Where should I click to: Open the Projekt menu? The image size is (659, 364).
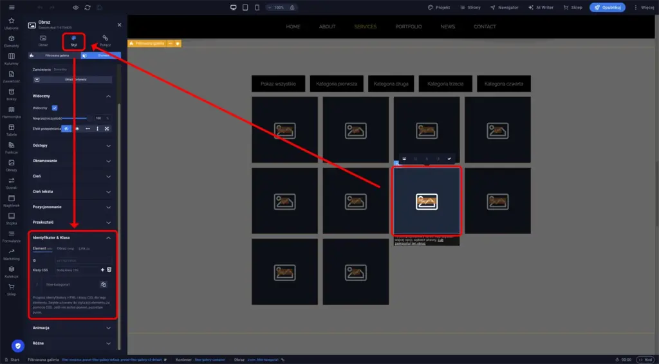(x=439, y=8)
